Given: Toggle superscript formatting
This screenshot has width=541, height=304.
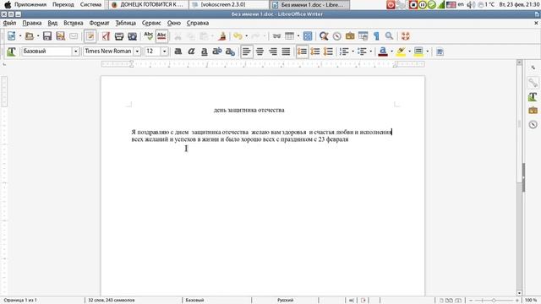Looking at the screenshot, I should coord(217,52).
